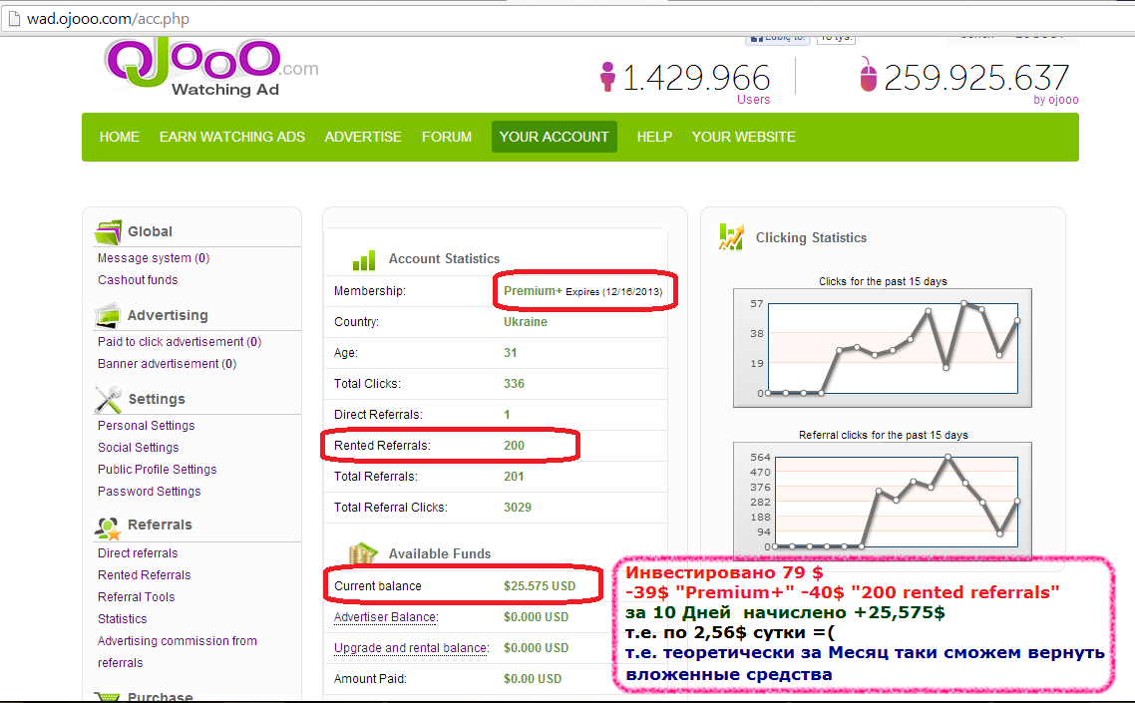Click the Ojooo Watching Ad logo
1135x703 pixels.
click(211, 67)
